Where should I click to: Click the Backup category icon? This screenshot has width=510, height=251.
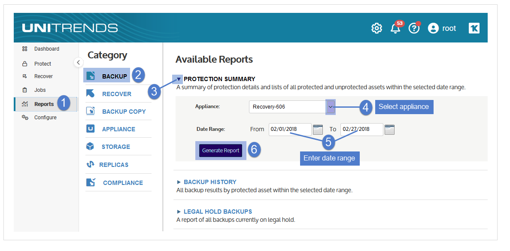[91, 76]
